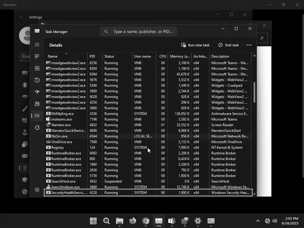This screenshot has height=228, width=304.
Task: Open Network wifi icon in Settings sidebar
Action: (25, 96)
